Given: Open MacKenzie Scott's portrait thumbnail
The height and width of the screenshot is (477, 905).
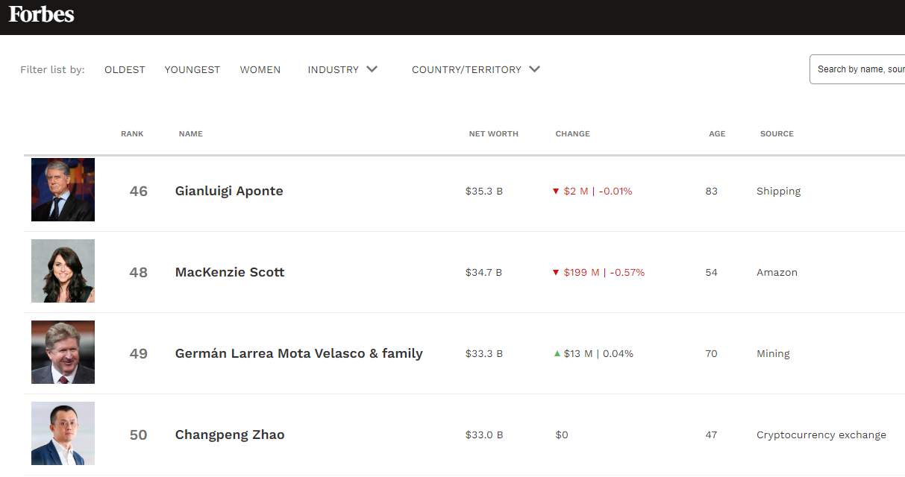Looking at the screenshot, I should click(63, 271).
